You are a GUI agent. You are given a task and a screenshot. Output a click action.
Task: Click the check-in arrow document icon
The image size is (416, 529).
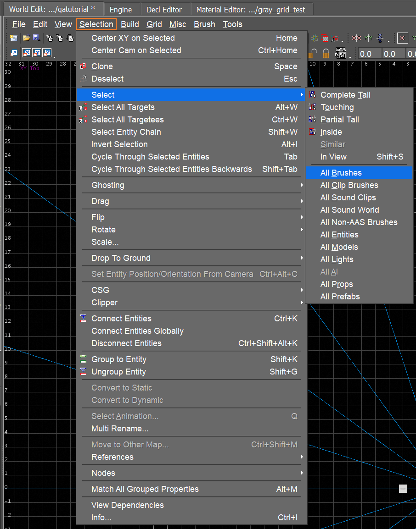pyautogui.click(x=49, y=38)
